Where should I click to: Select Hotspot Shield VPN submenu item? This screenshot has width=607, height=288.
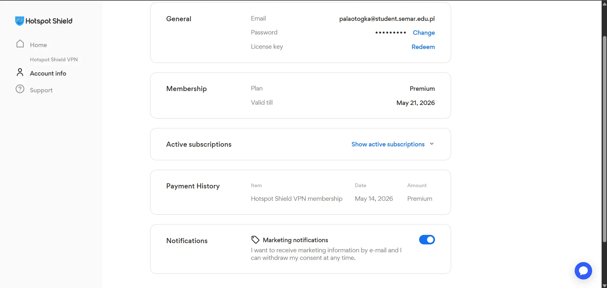(x=54, y=59)
